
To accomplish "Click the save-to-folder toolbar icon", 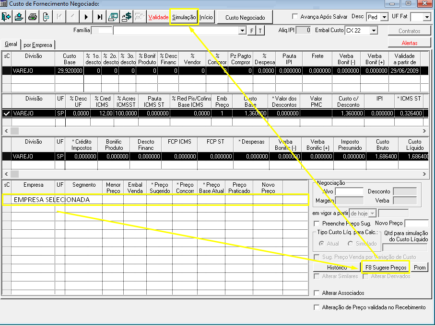I will click(x=19, y=17).
